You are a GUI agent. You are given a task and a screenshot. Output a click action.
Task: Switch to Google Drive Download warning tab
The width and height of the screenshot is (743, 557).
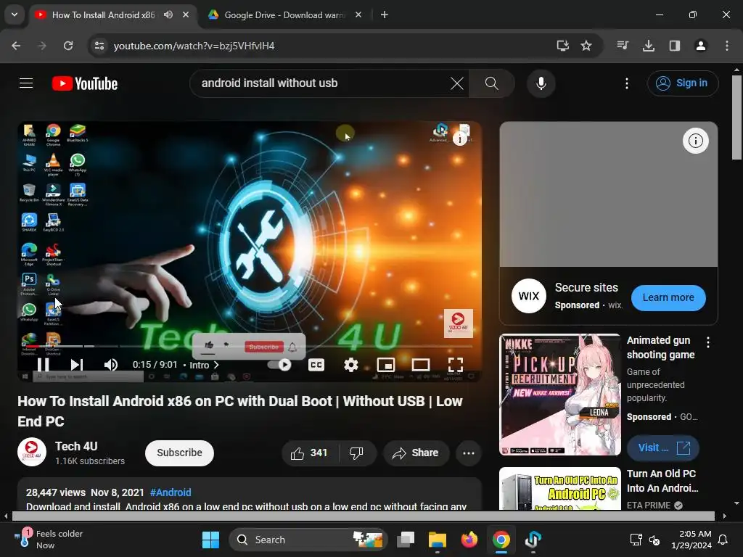tap(284, 15)
